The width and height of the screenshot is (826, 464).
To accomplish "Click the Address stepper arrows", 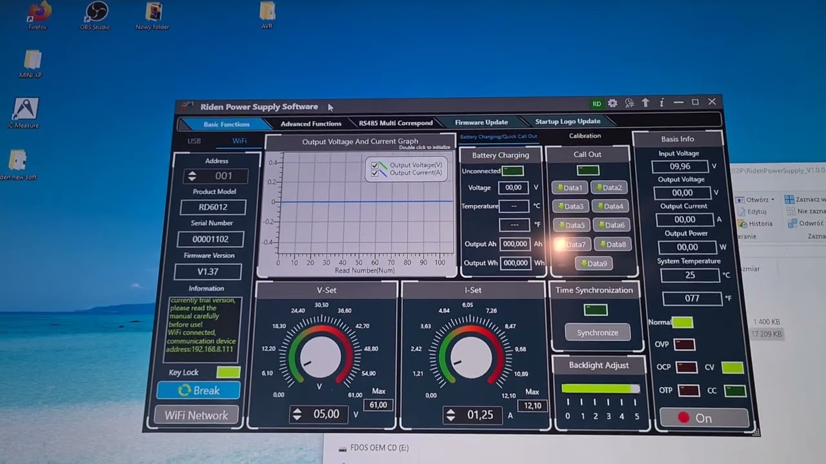I will pos(192,176).
